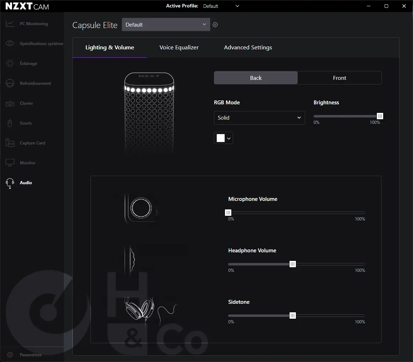Click the Audio headset icon
The height and width of the screenshot is (362, 413).
point(10,183)
